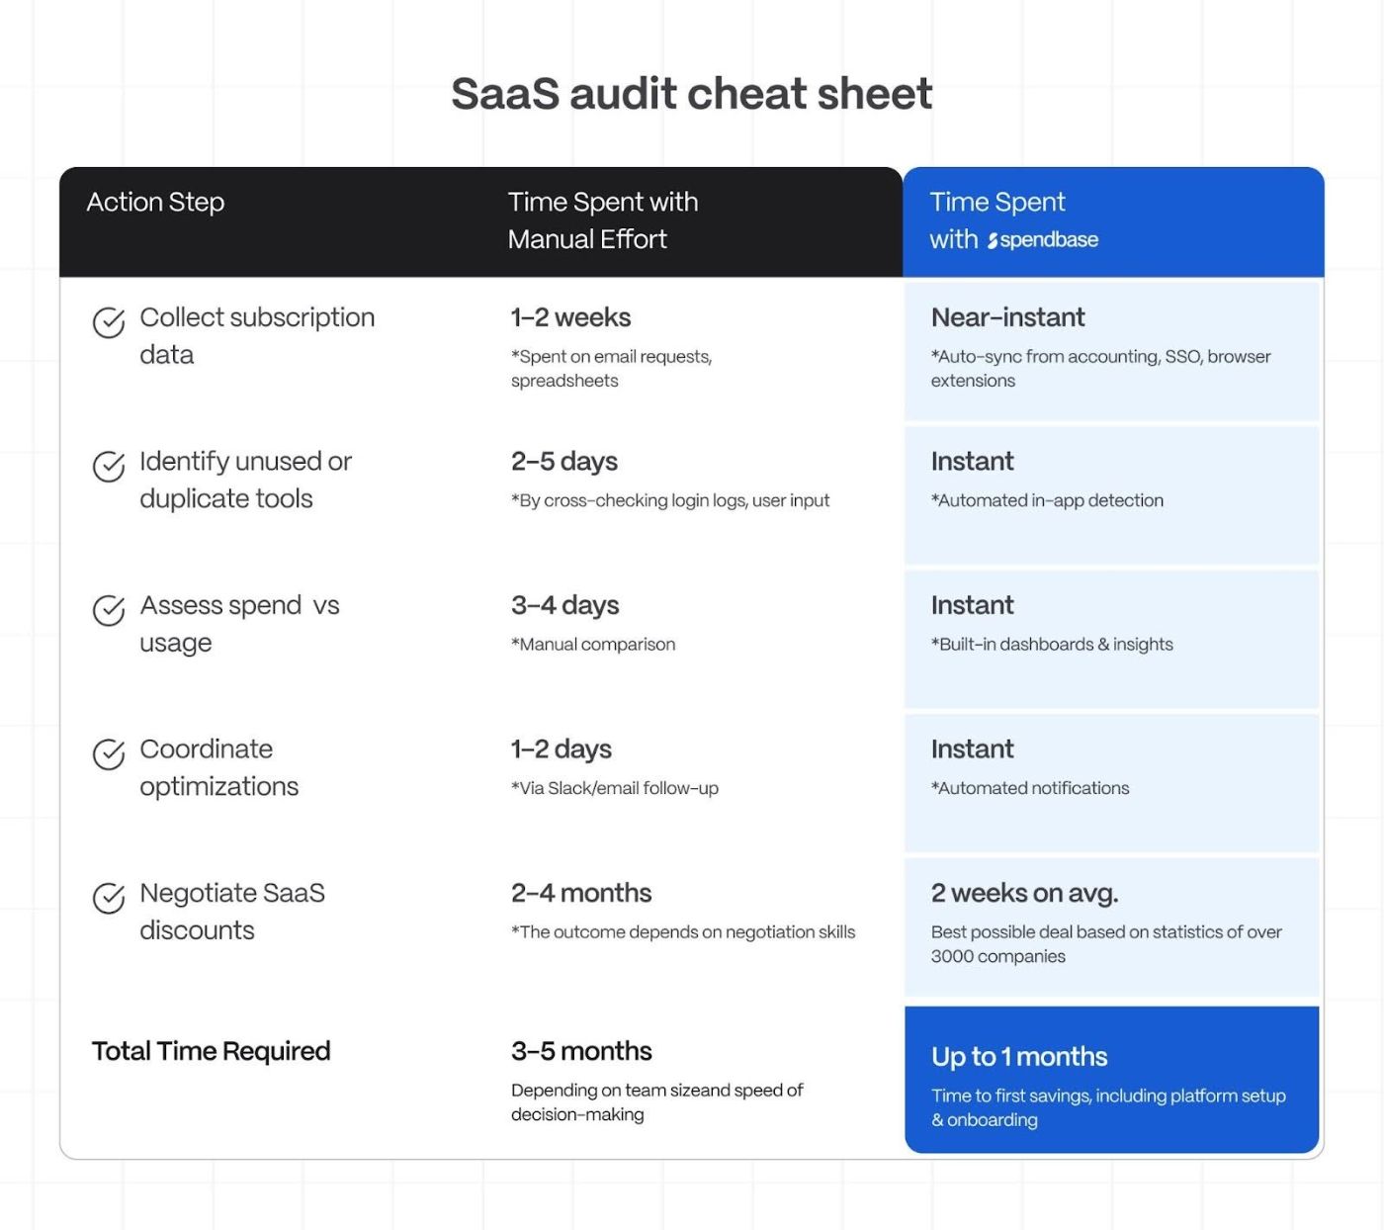Click the Automated notifications note
This screenshot has height=1230, width=1384.
pyautogui.click(x=1029, y=789)
